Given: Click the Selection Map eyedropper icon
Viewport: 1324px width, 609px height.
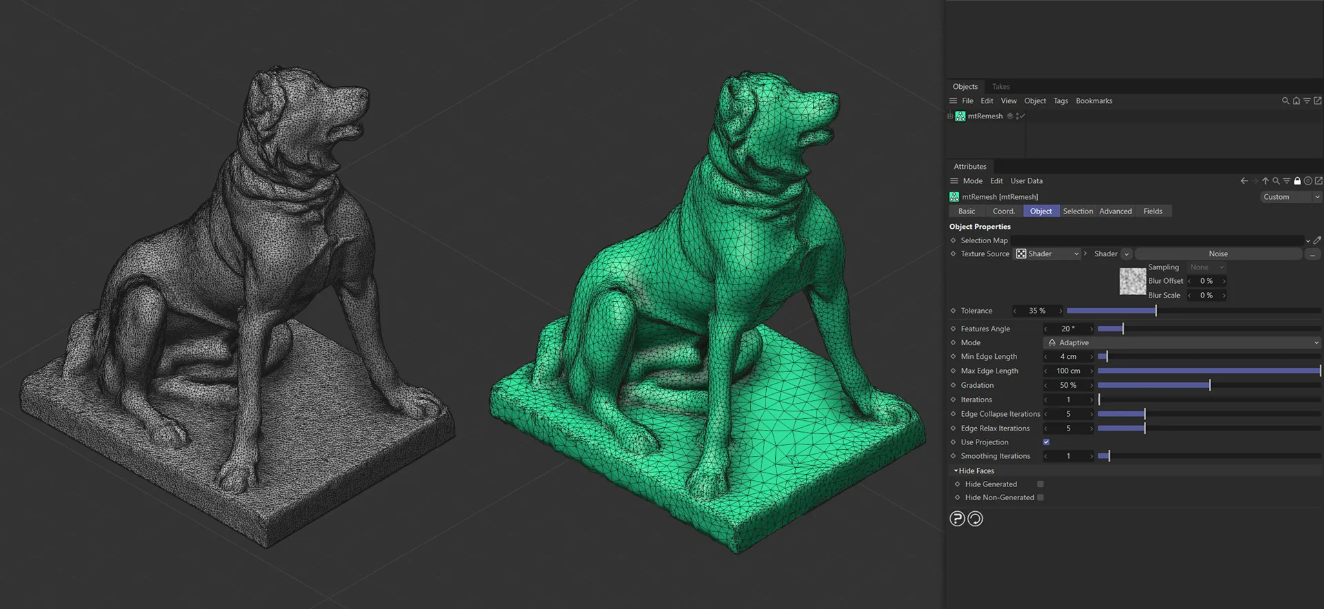Looking at the screenshot, I should coord(1317,240).
